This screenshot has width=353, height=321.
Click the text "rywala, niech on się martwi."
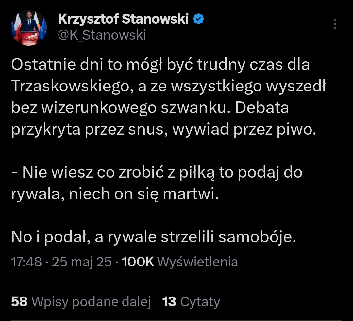click(x=114, y=194)
